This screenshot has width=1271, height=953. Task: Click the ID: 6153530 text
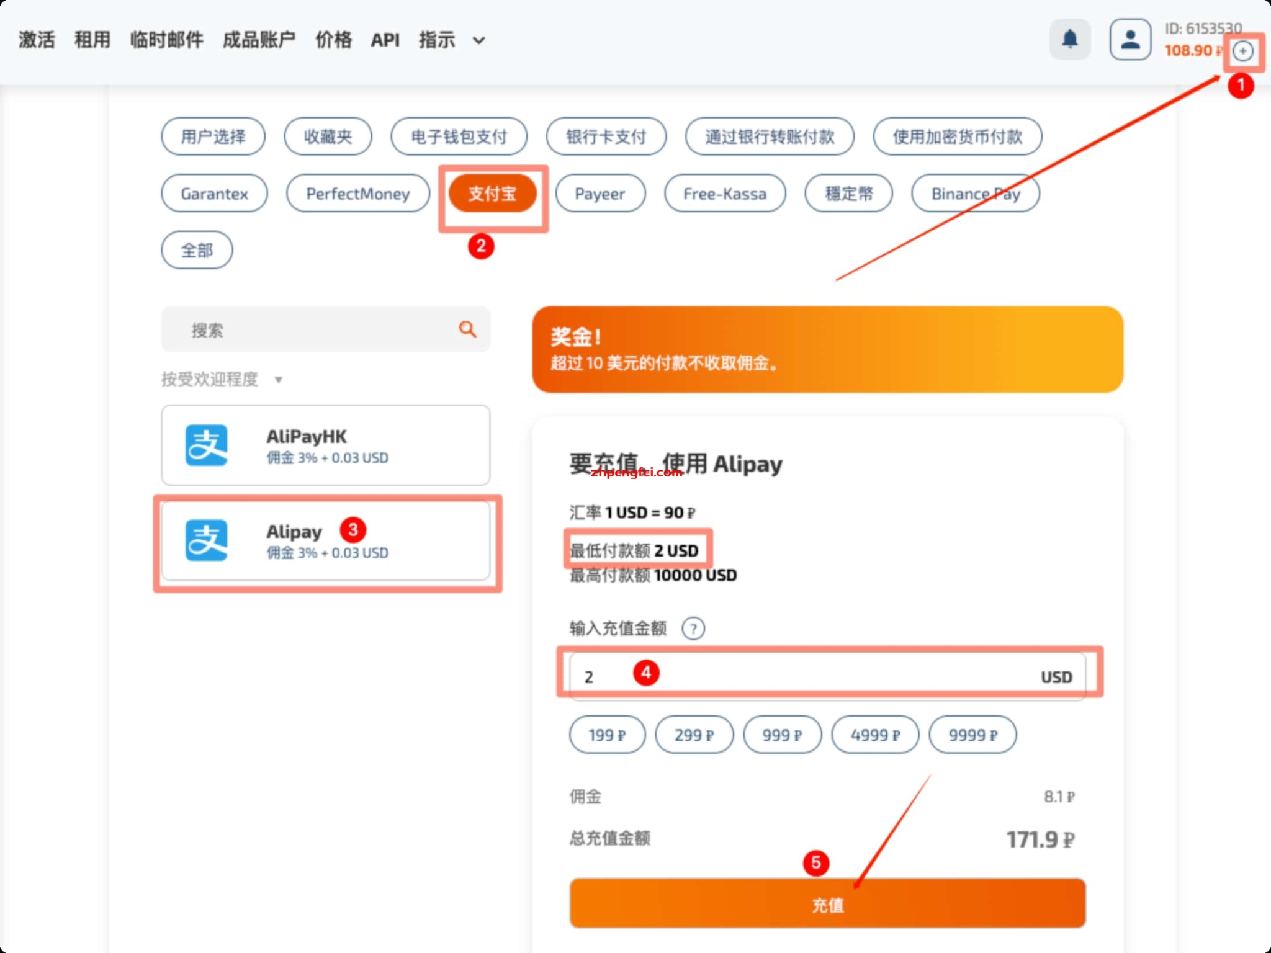(1203, 29)
